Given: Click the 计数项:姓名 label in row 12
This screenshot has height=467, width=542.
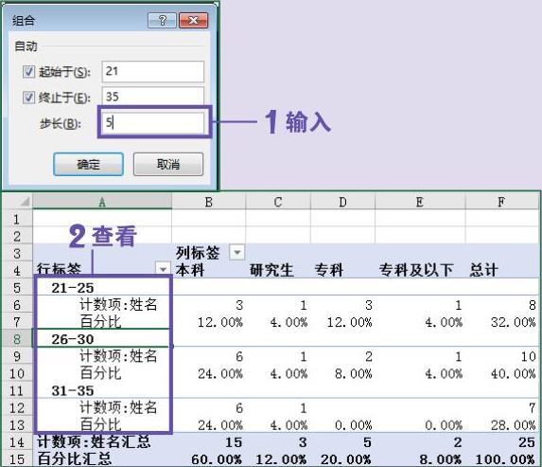Looking at the screenshot, I should tap(118, 408).
